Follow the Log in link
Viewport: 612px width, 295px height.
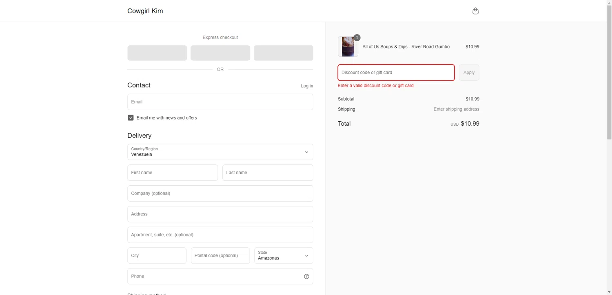pos(307,86)
